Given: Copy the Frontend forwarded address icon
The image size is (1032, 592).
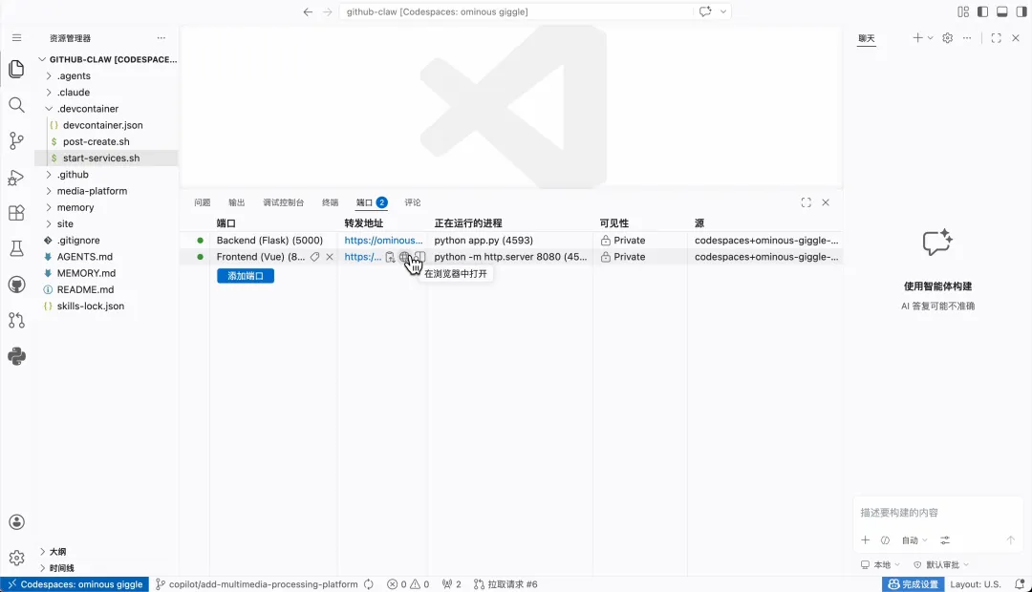Looking at the screenshot, I should (390, 256).
